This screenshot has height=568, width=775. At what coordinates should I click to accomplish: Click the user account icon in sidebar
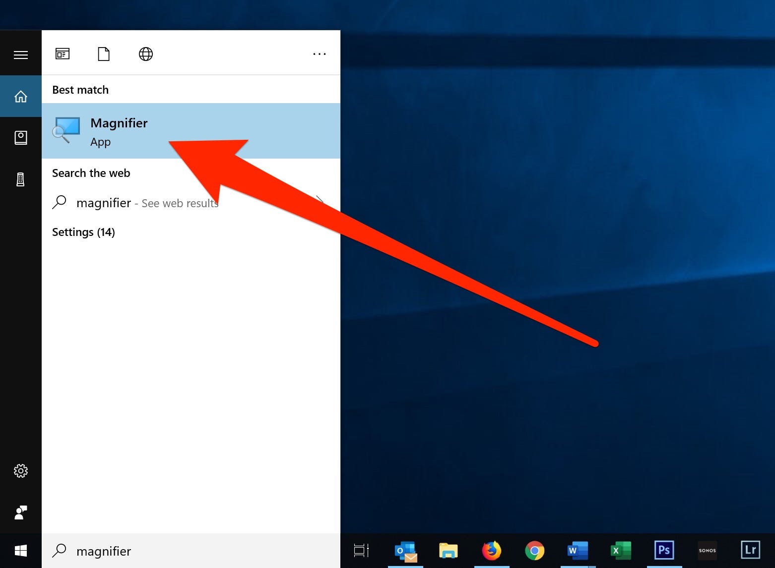click(x=21, y=512)
